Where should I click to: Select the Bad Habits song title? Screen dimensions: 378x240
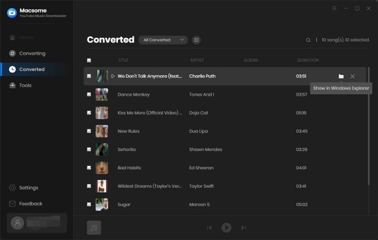pyautogui.click(x=129, y=168)
